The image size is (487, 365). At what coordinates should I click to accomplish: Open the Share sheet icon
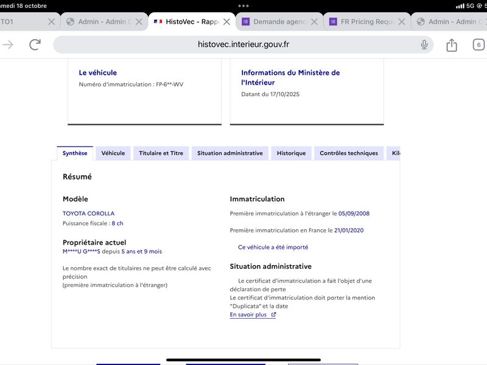pos(452,45)
